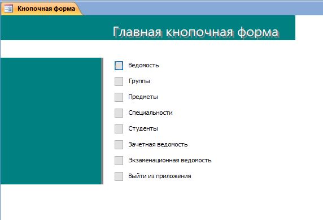323x220 pixels.
Task: Select the Студенты label
Action: click(x=143, y=128)
